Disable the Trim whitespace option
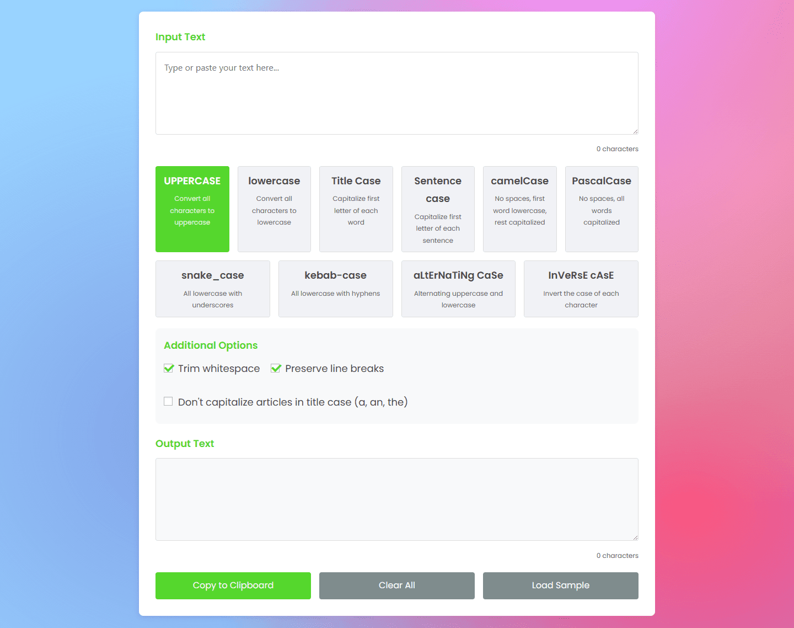This screenshot has height=628, width=794. tap(168, 368)
